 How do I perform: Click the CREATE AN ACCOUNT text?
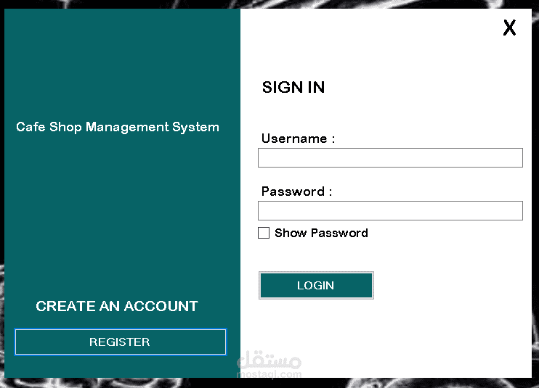point(117,306)
